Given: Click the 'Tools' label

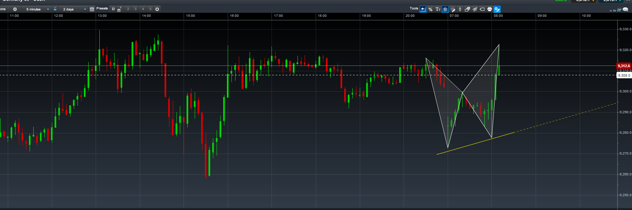Looking at the screenshot, I should click(414, 8).
